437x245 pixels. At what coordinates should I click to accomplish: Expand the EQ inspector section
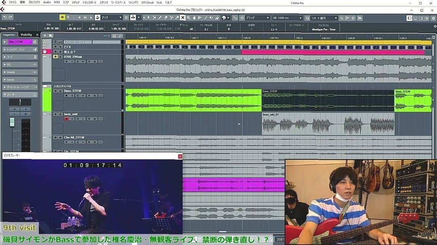[19, 64]
